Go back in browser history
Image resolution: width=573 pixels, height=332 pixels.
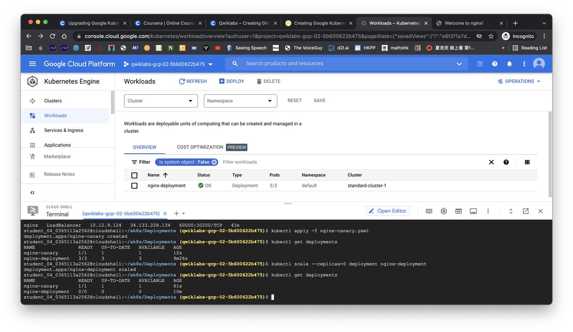pyautogui.click(x=29, y=36)
